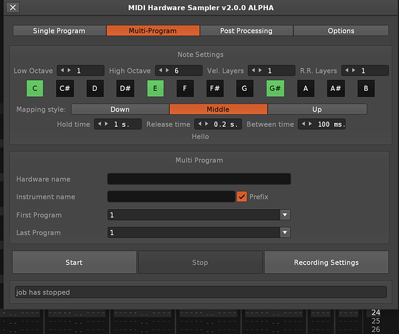Enable the F# note key

tap(215, 88)
